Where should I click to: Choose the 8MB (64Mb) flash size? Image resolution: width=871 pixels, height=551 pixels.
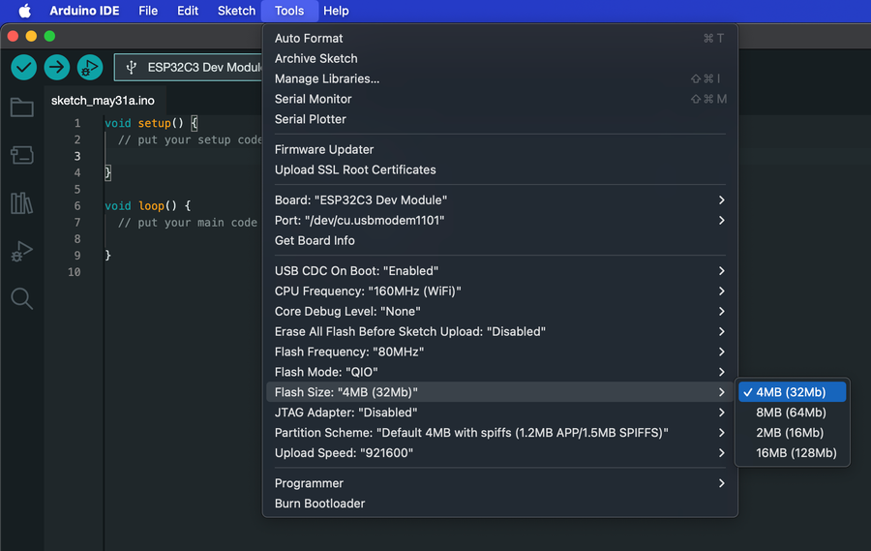791,413
